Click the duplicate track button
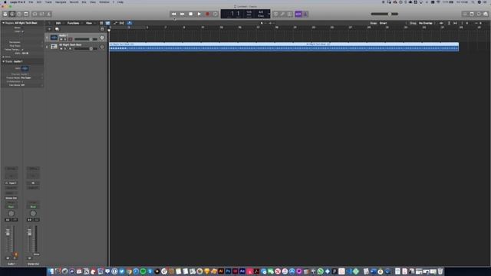 [x=57, y=29]
